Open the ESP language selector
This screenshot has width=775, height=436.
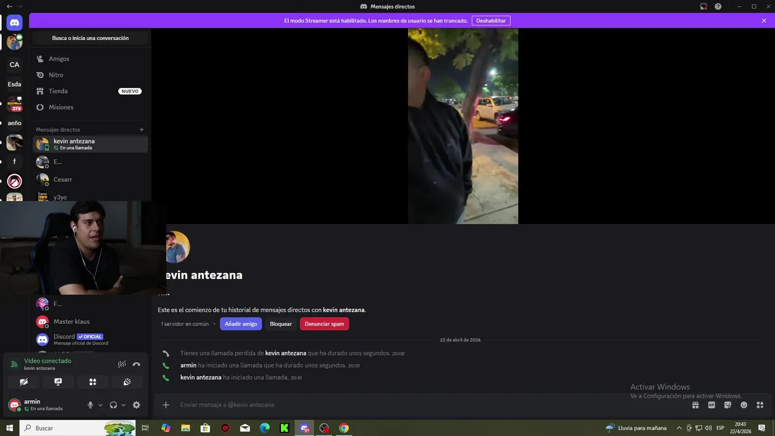(721, 428)
